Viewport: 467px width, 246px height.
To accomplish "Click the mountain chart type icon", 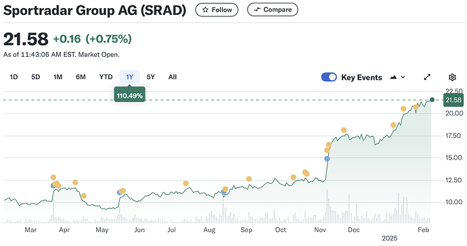I will tap(393, 77).
